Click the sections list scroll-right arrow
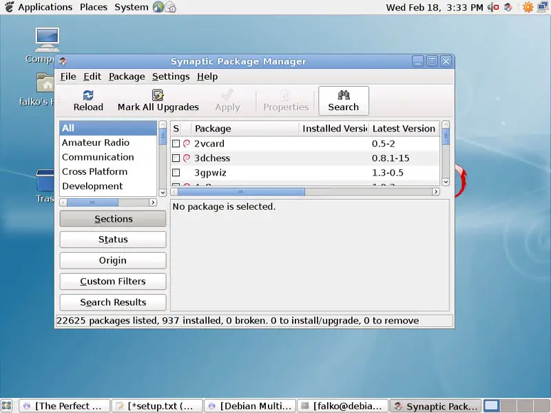 tap(152, 202)
